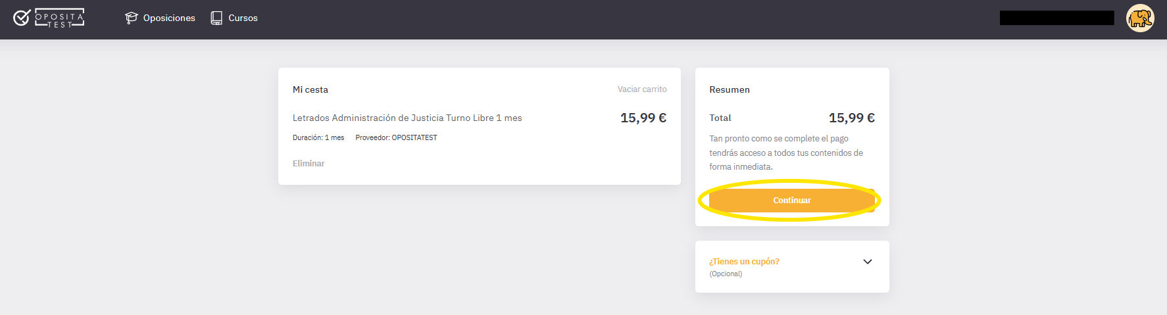Screen dimensions: 1167x315
Task: Click the OPOSITA TEST wordmark
Action: point(59,18)
